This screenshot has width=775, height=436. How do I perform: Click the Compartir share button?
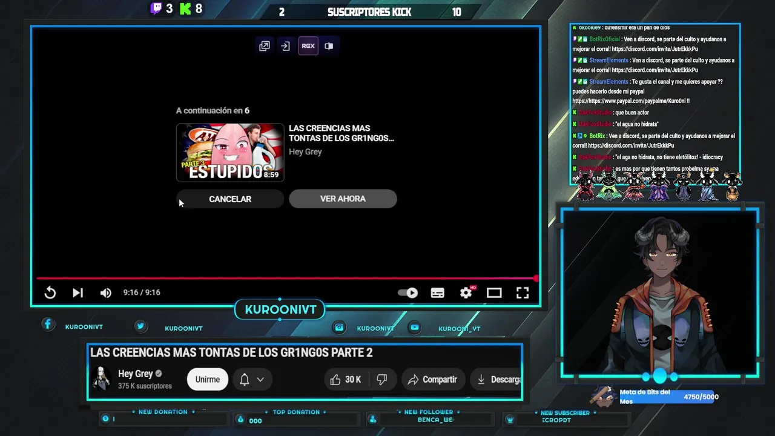click(x=432, y=380)
